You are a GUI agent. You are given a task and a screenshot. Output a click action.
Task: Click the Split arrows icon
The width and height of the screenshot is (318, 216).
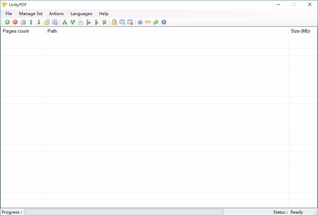click(73, 22)
